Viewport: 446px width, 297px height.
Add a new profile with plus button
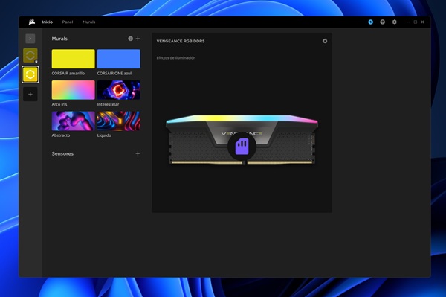click(x=30, y=95)
